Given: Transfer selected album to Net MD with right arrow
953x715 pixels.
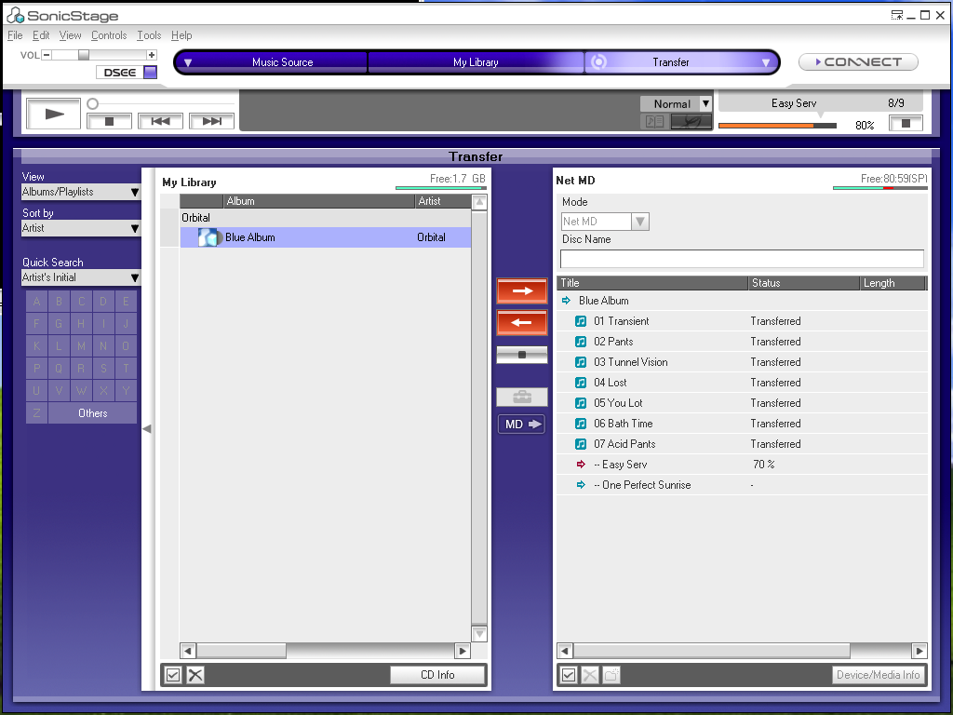Looking at the screenshot, I should click(x=522, y=290).
